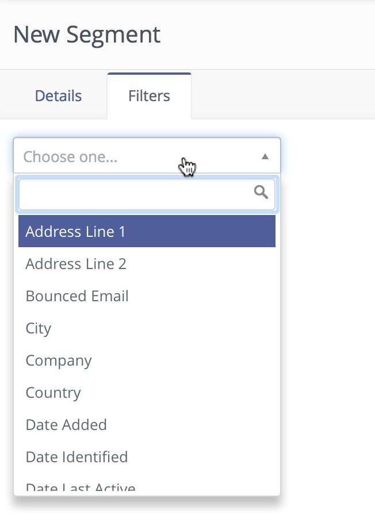Image resolution: width=375 pixels, height=522 pixels.
Task: Choose Address Line 2 from the list
Action: click(76, 264)
